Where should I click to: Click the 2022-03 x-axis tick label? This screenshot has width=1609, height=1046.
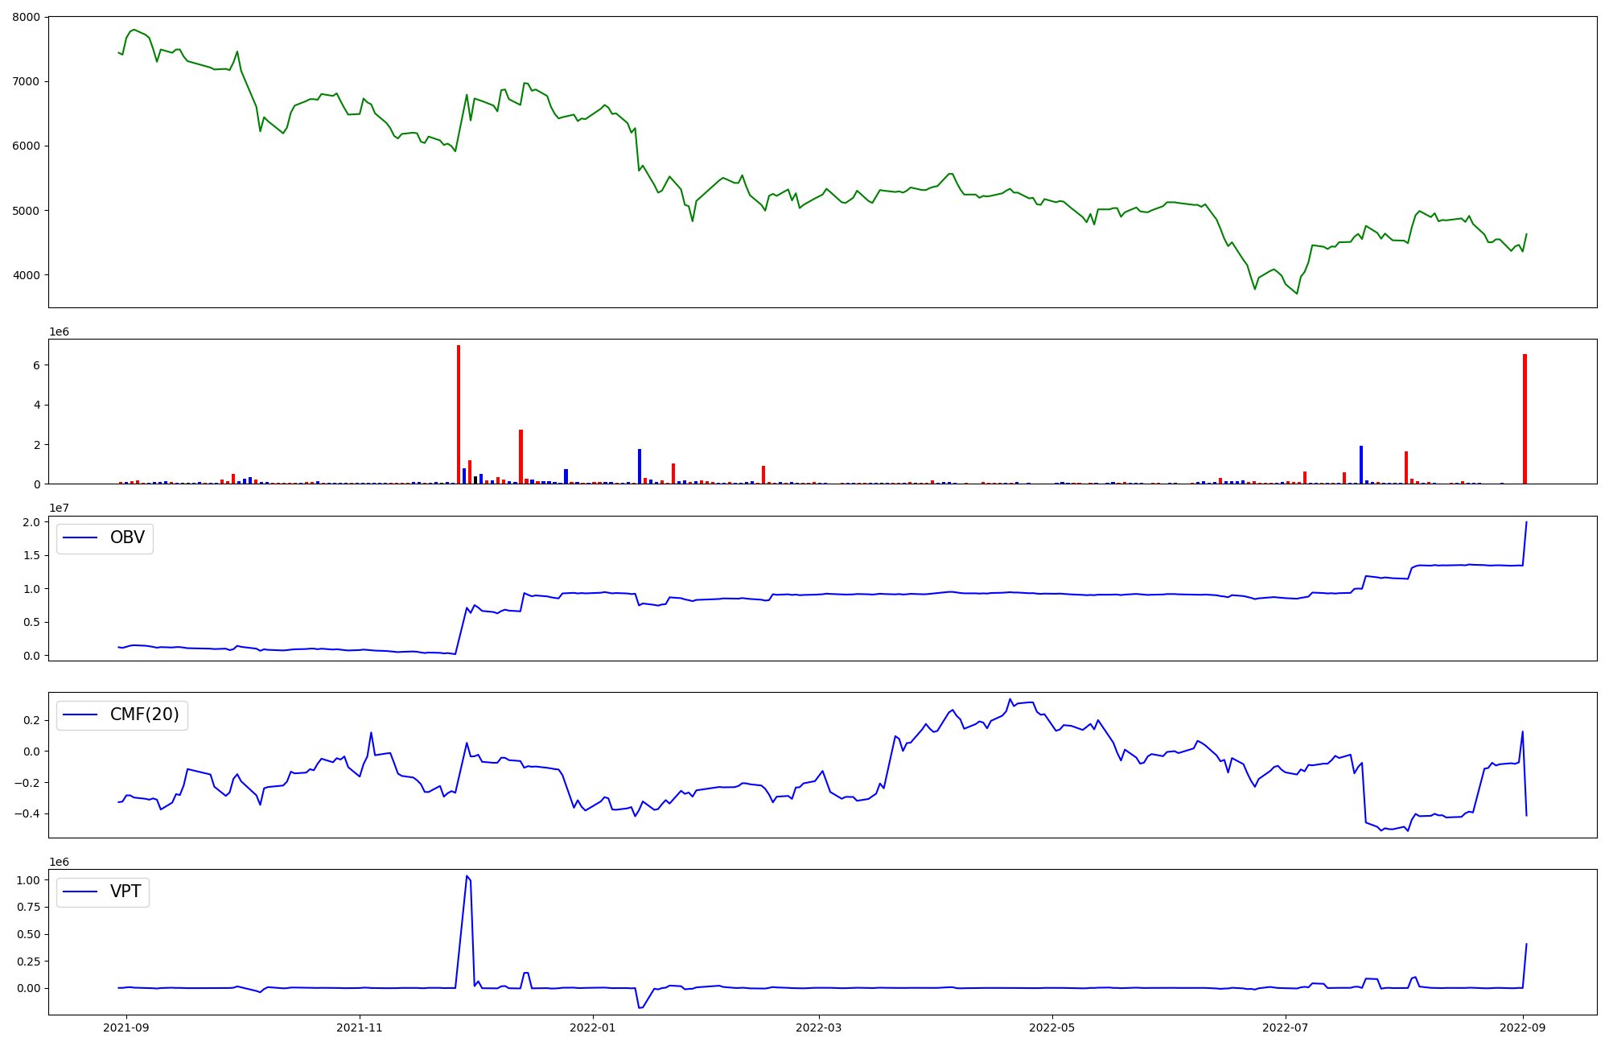(818, 1027)
